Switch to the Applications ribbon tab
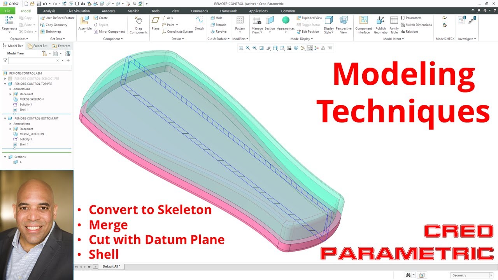Viewport: 498px width, 280px height. 258,11
